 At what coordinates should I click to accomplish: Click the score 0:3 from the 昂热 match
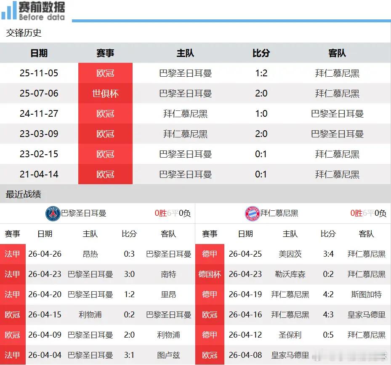pos(129,255)
